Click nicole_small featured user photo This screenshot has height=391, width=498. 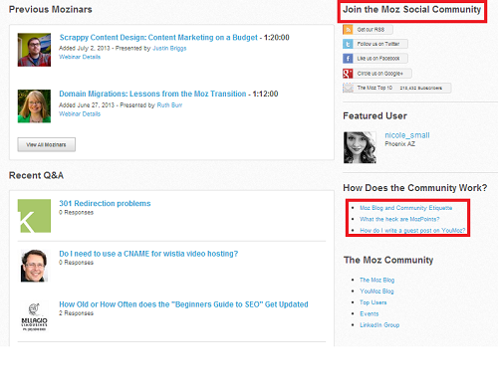point(360,147)
